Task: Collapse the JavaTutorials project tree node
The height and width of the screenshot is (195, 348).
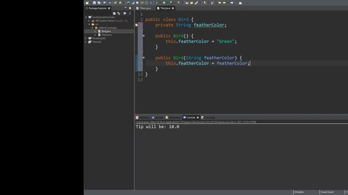Action: tap(86, 17)
